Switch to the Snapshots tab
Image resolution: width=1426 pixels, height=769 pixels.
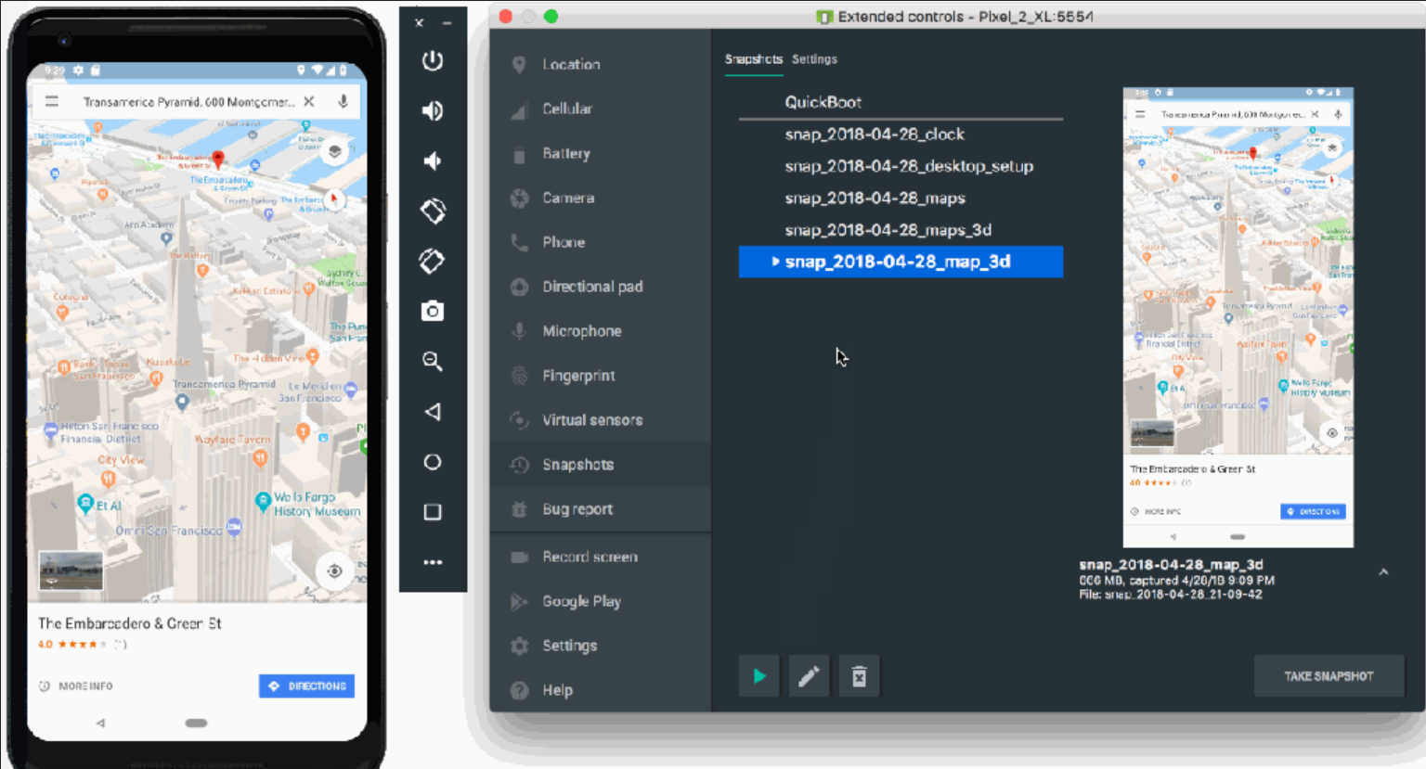[753, 59]
